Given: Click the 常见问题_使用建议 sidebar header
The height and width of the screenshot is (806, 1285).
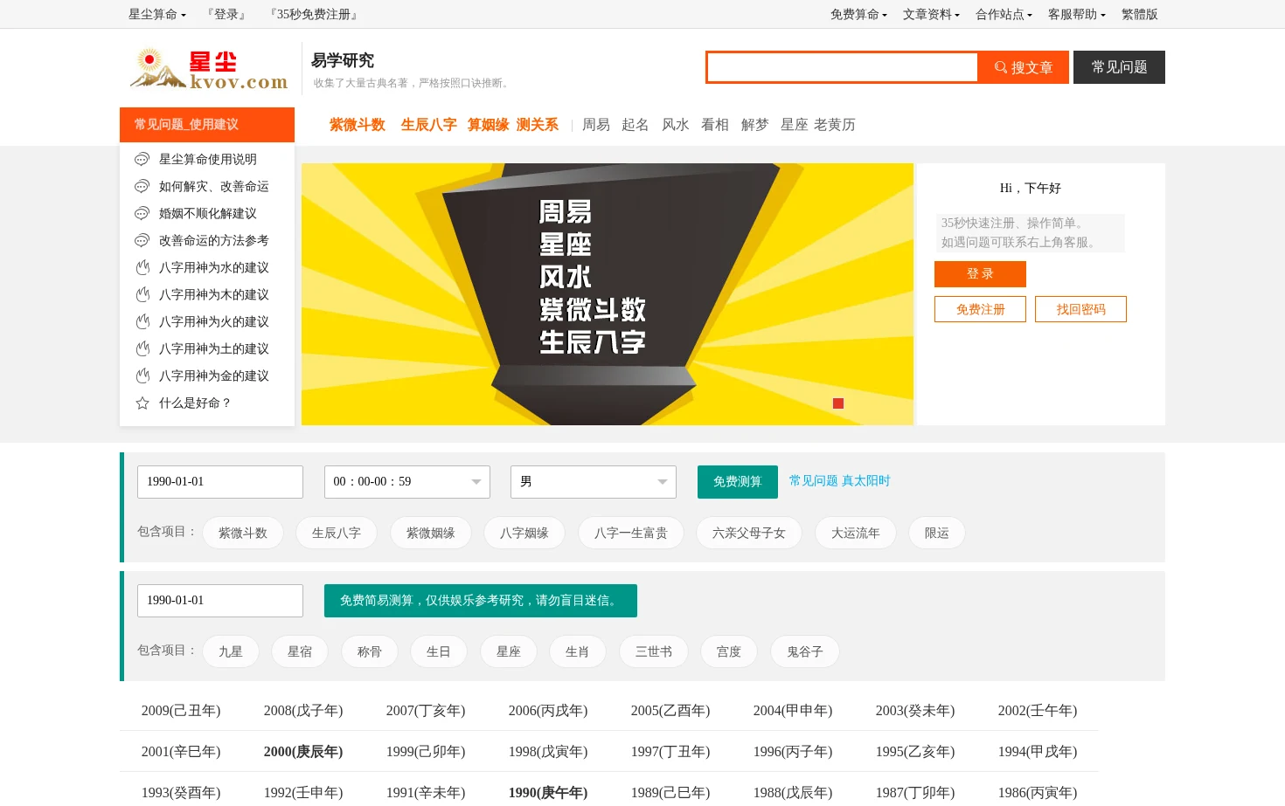Looking at the screenshot, I should [207, 125].
